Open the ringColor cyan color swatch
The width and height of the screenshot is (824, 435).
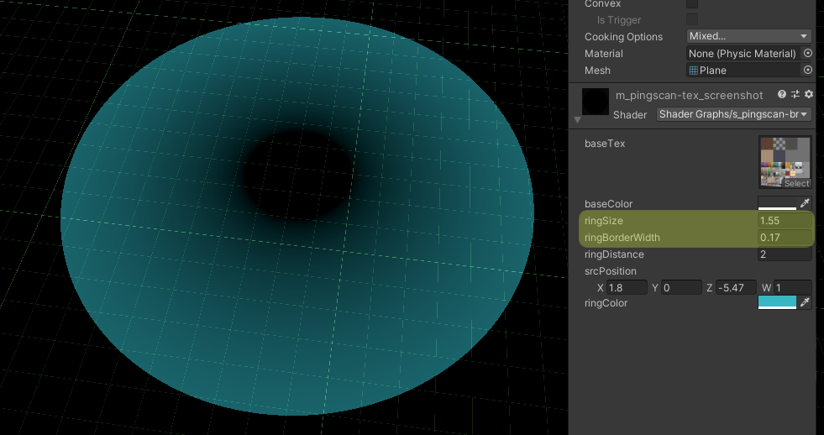777,303
